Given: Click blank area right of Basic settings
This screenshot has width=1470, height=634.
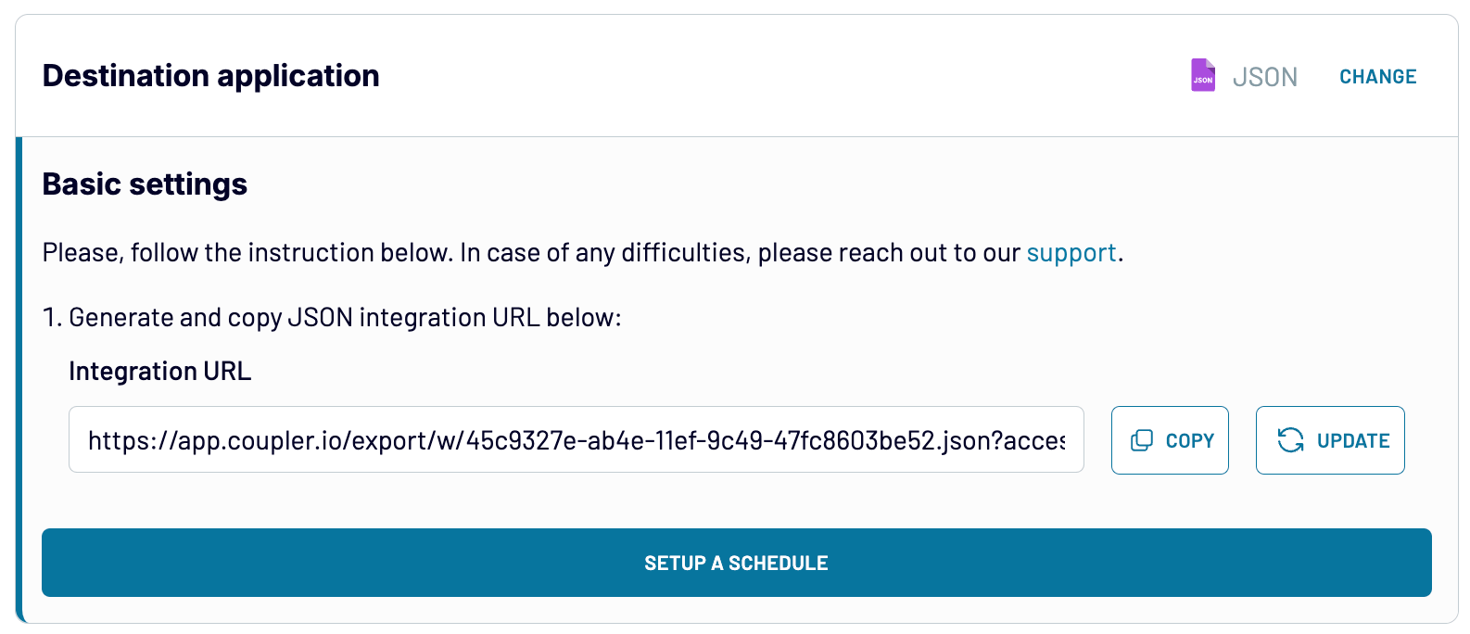Looking at the screenshot, I should [834, 184].
